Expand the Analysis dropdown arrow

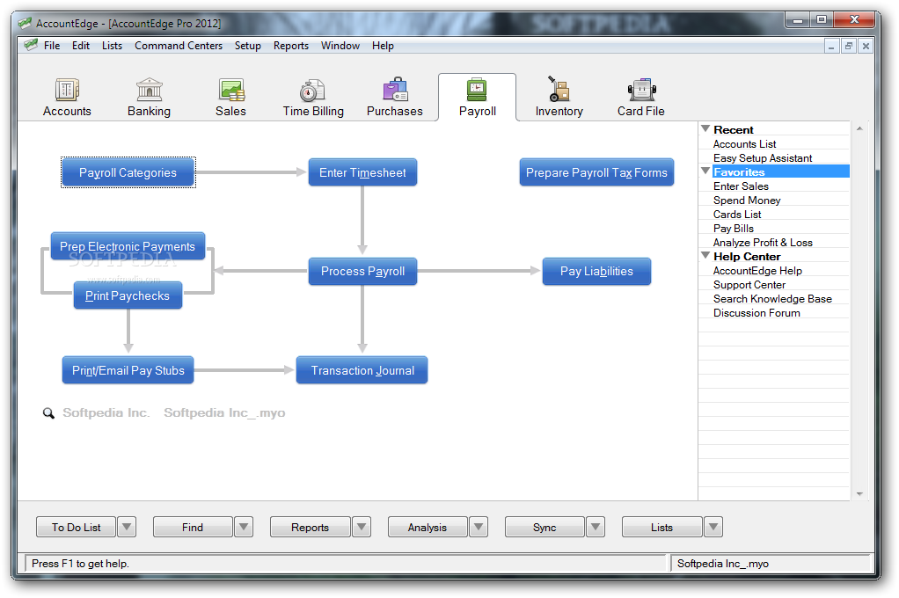[x=479, y=527]
